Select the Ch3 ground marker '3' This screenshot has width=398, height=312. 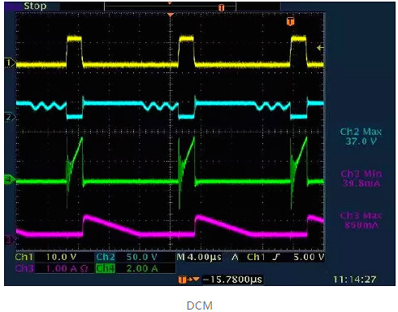10,239
